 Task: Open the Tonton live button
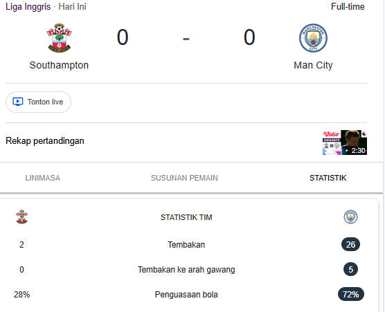tap(39, 102)
